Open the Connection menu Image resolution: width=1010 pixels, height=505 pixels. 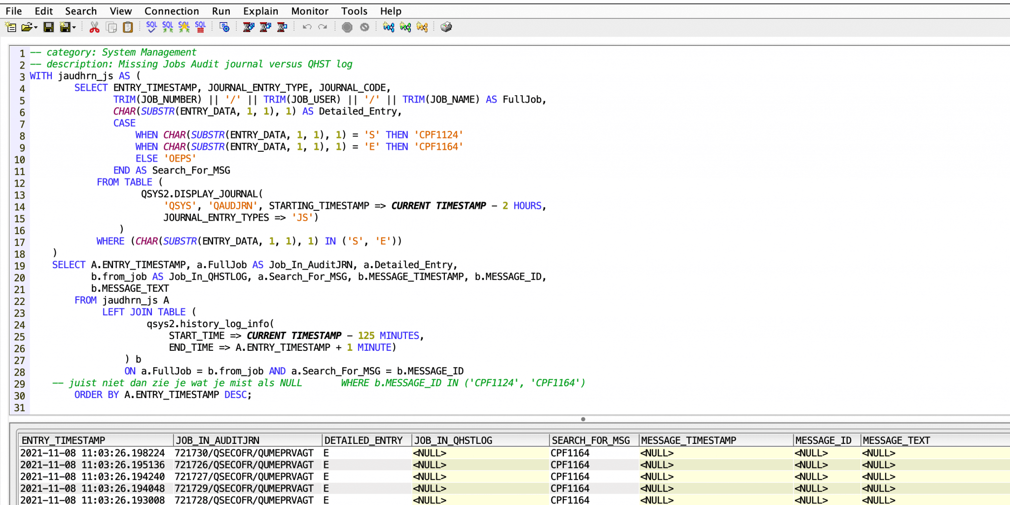[x=171, y=11]
